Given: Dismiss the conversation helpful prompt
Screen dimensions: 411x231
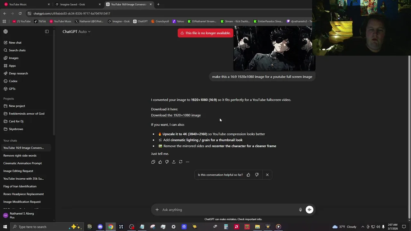Looking at the screenshot, I should (x=267, y=175).
